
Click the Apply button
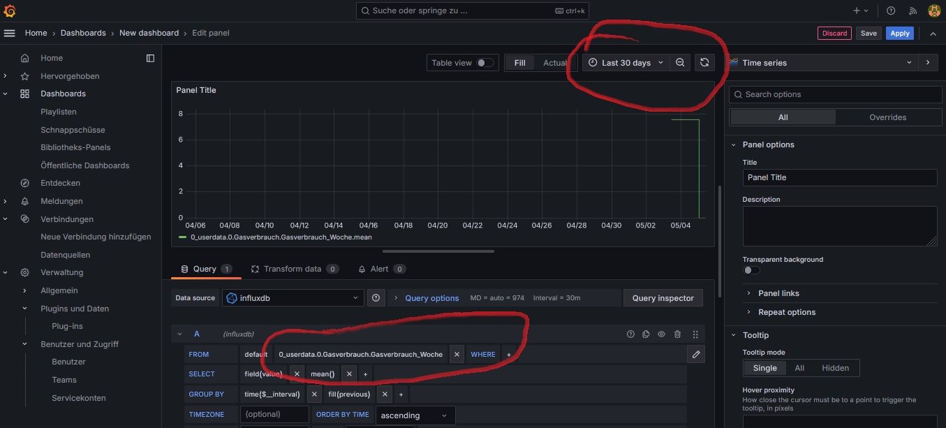[x=900, y=33]
